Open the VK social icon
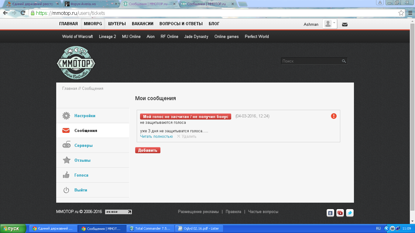Screen dimensions: 415x233 [330, 213]
